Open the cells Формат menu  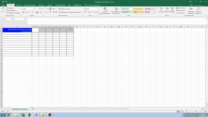[x=172, y=10]
